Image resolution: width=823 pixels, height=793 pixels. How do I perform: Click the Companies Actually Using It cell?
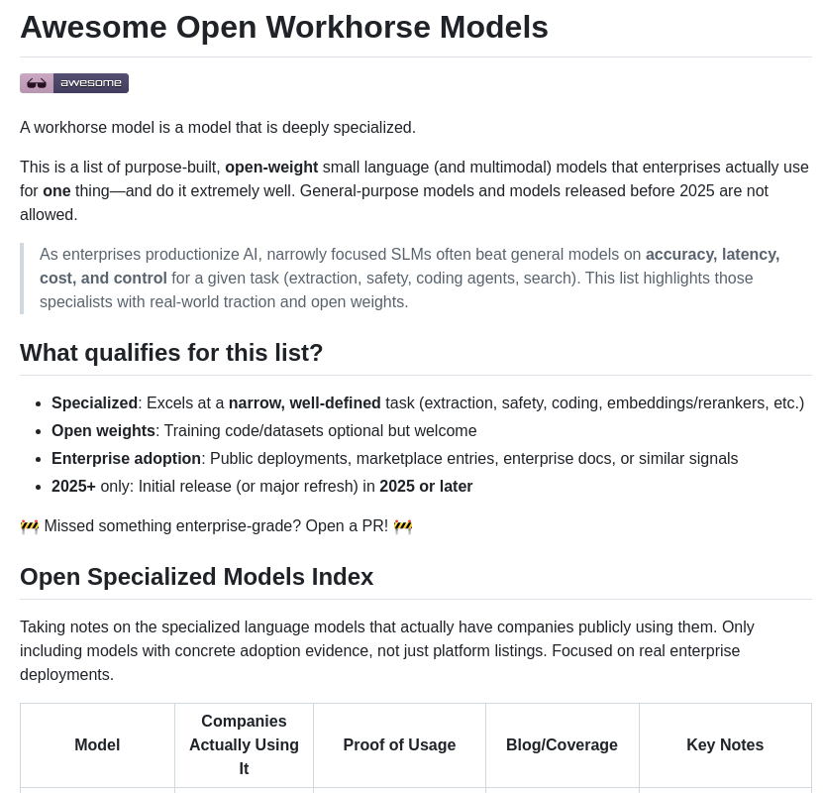pos(244,744)
